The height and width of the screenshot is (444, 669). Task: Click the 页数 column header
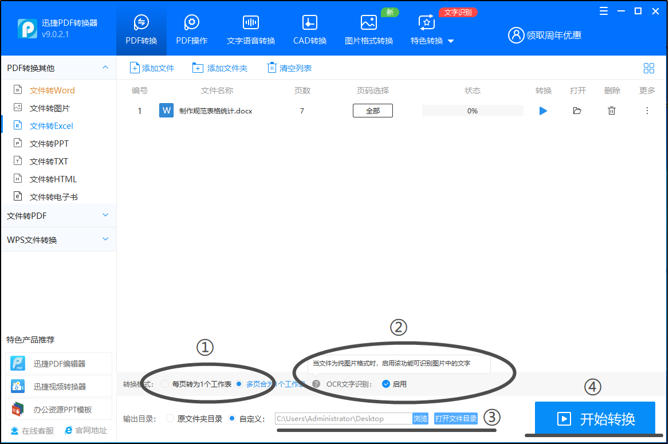302,91
